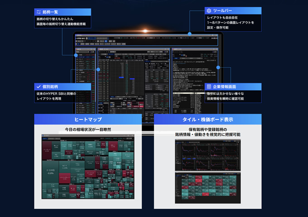Click the text レイアウトも自由自在

[222, 18]
